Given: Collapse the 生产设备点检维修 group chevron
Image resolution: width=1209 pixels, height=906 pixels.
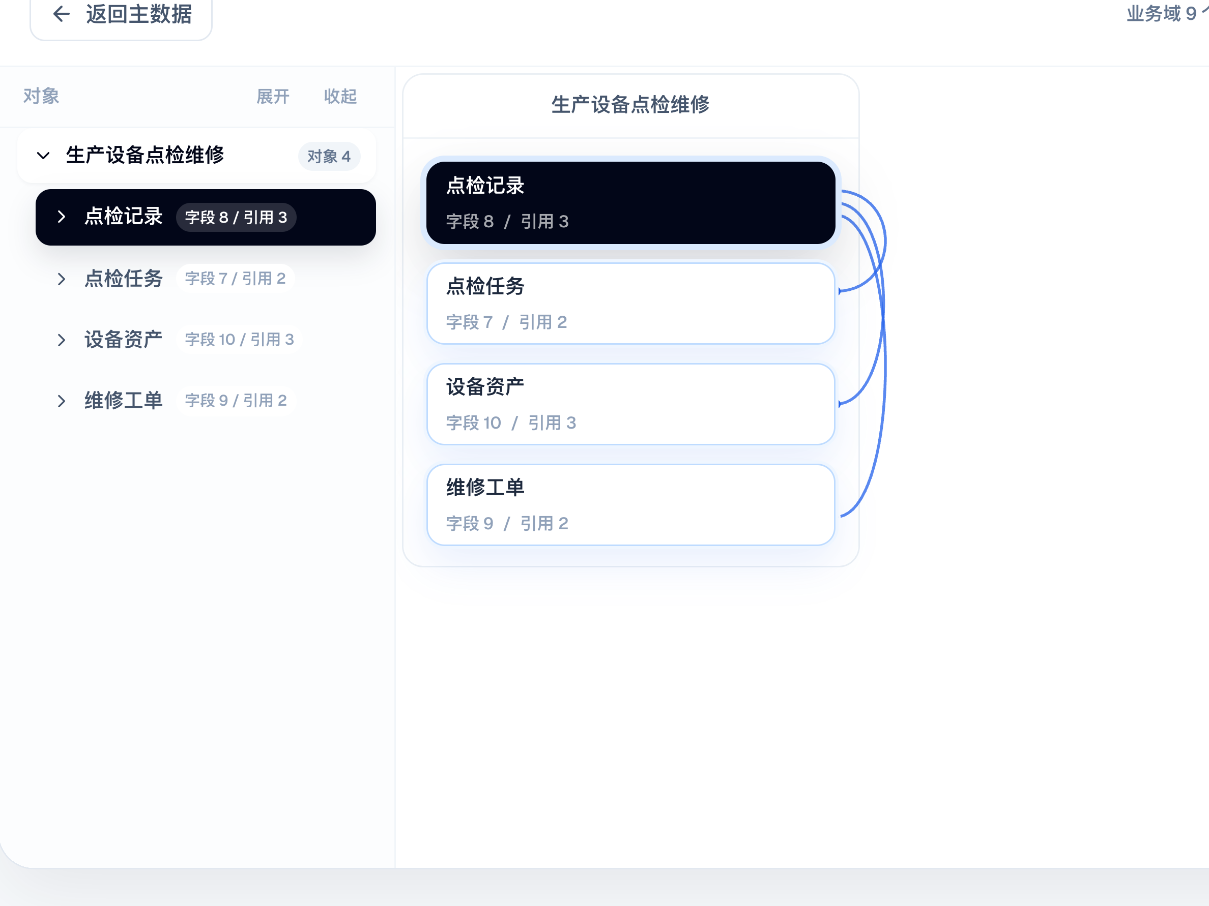Looking at the screenshot, I should coord(43,156).
